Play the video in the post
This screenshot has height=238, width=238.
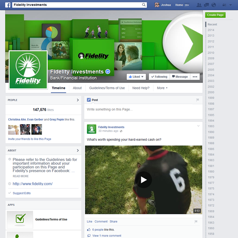point(143,180)
